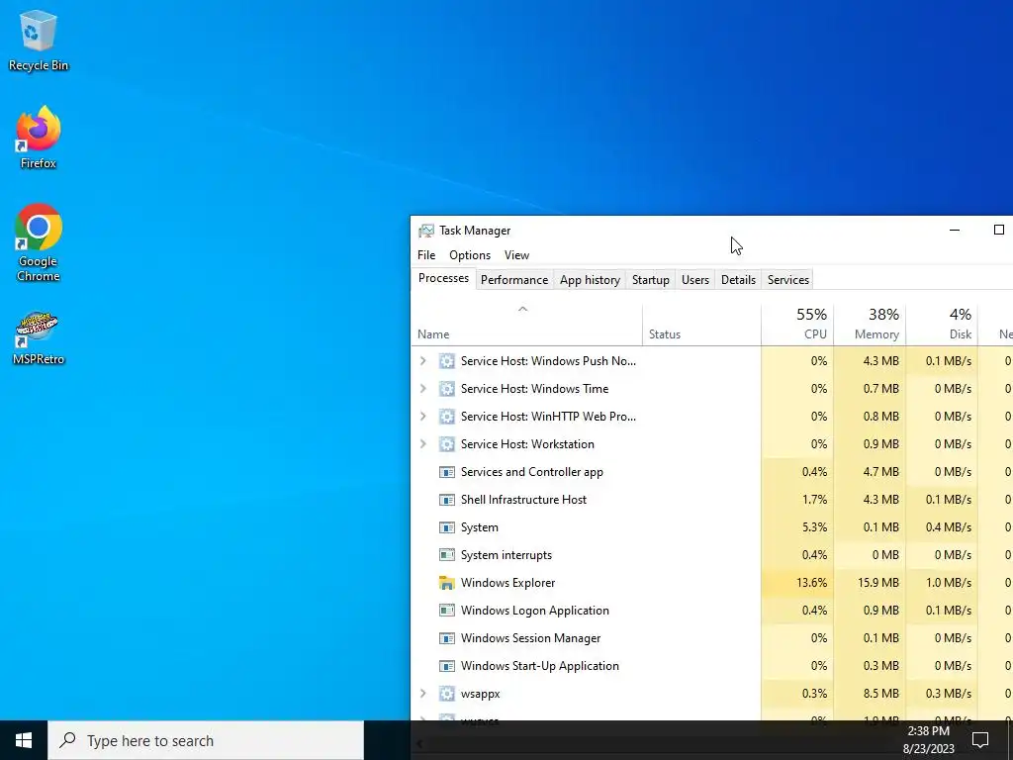Viewport: 1013px width, 760px height.
Task: Expand Service Host: Workstation group
Action: coord(423,444)
